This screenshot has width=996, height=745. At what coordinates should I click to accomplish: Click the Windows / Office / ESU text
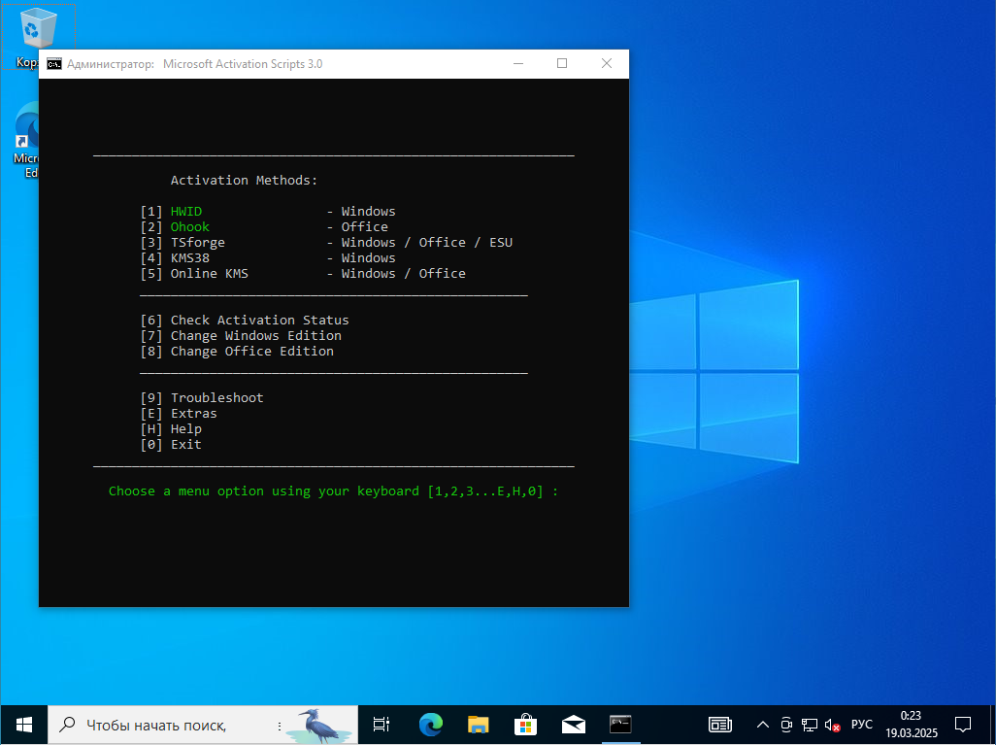coord(427,242)
